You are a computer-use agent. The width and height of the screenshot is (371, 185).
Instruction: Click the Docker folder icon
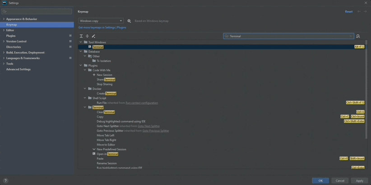pyautogui.click(x=90, y=89)
